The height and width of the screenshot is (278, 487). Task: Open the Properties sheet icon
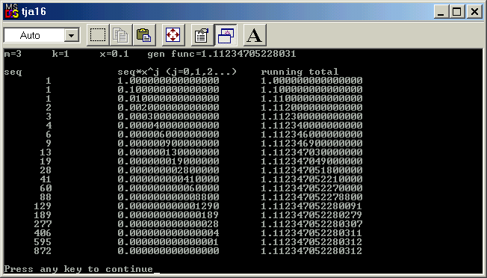pyautogui.click(x=202, y=35)
